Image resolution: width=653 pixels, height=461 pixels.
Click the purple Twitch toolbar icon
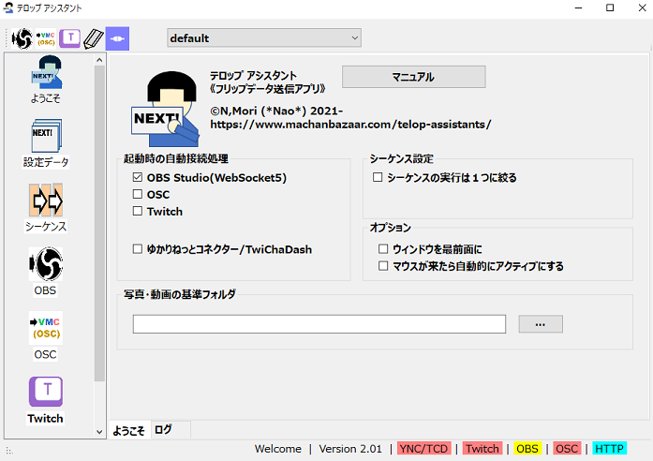point(69,38)
